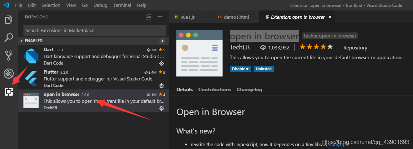This screenshot has height=149, width=413.
Task: Clear extensions search results icon
Action: pyautogui.click(x=149, y=17)
